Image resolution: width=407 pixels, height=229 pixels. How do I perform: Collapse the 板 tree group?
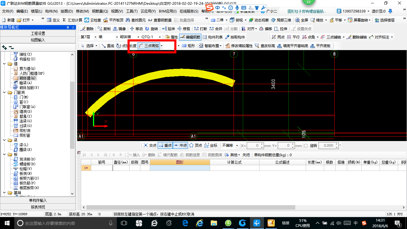point(4,154)
